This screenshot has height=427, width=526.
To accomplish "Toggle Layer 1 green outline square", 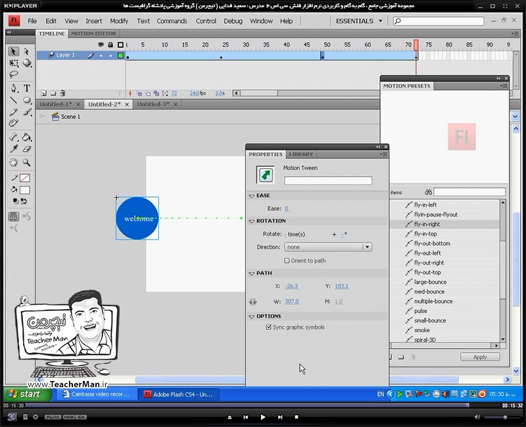I will (x=120, y=55).
